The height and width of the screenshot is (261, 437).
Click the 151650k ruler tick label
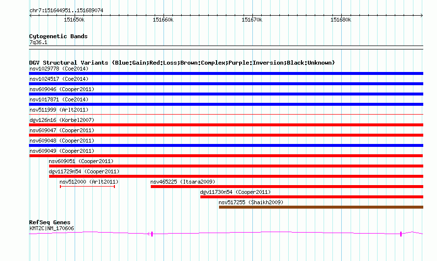click(74, 20)
